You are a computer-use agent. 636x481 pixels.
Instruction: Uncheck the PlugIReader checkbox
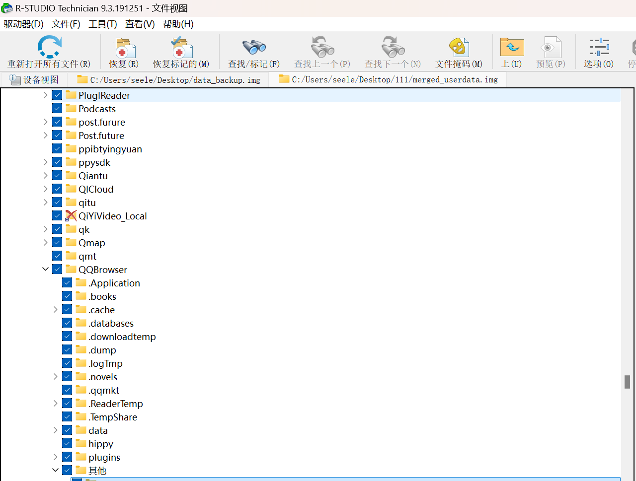click(57, 95)
